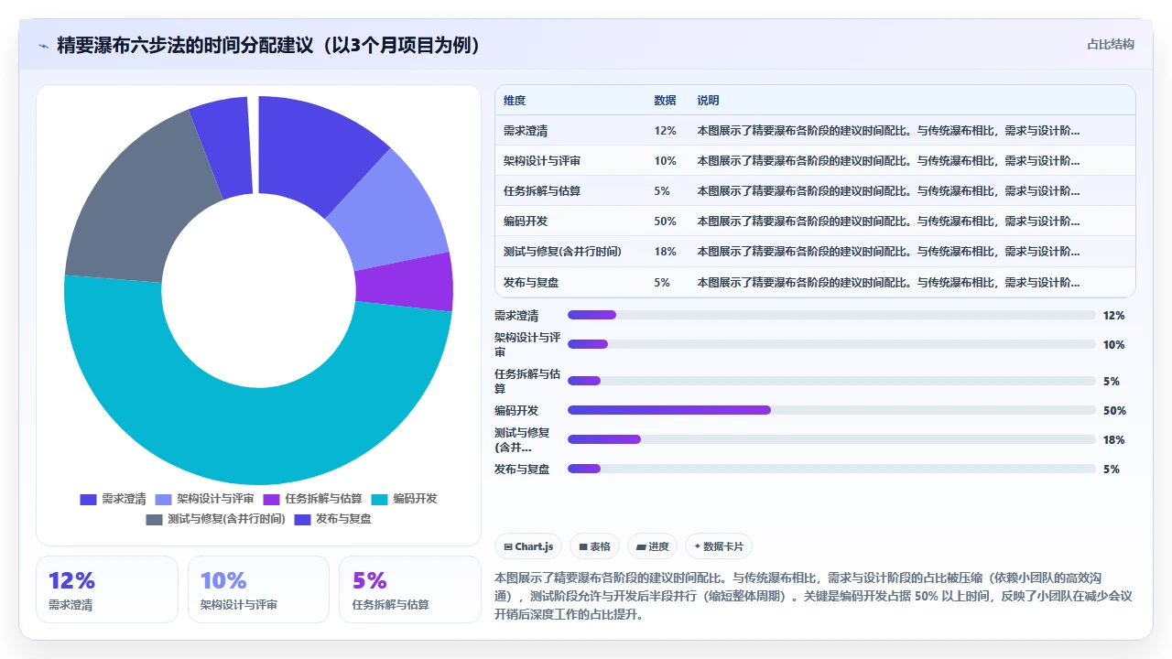Click the 说明 column header
This screenshot has height=659, width=1172.
coord(708,101)
